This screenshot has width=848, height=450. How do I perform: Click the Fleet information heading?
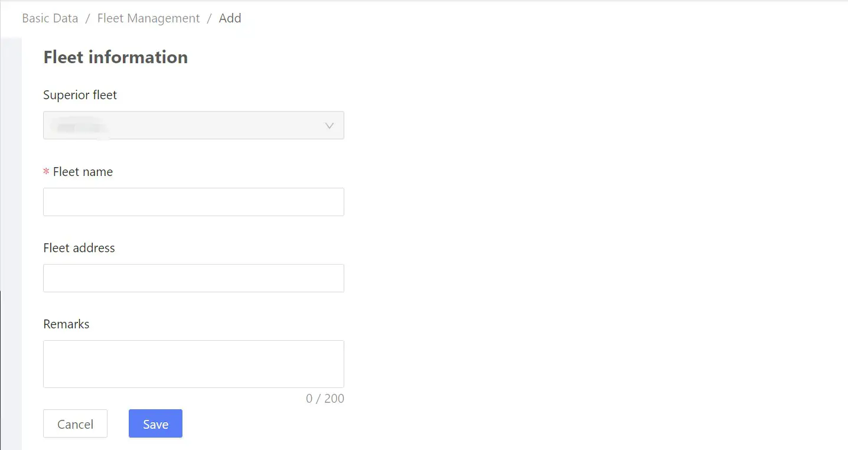tap(115, 57)
